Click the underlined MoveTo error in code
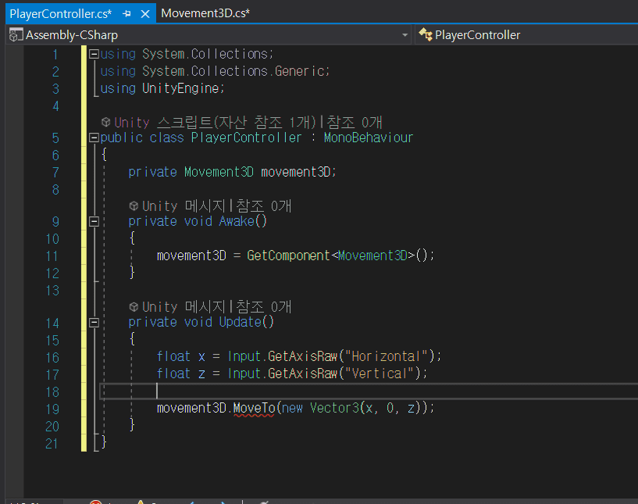The height and width of the screenshot is (504, 638). pyautogui.click(x=254, y=408)
